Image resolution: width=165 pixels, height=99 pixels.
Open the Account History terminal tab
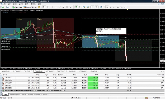point(15,95)
